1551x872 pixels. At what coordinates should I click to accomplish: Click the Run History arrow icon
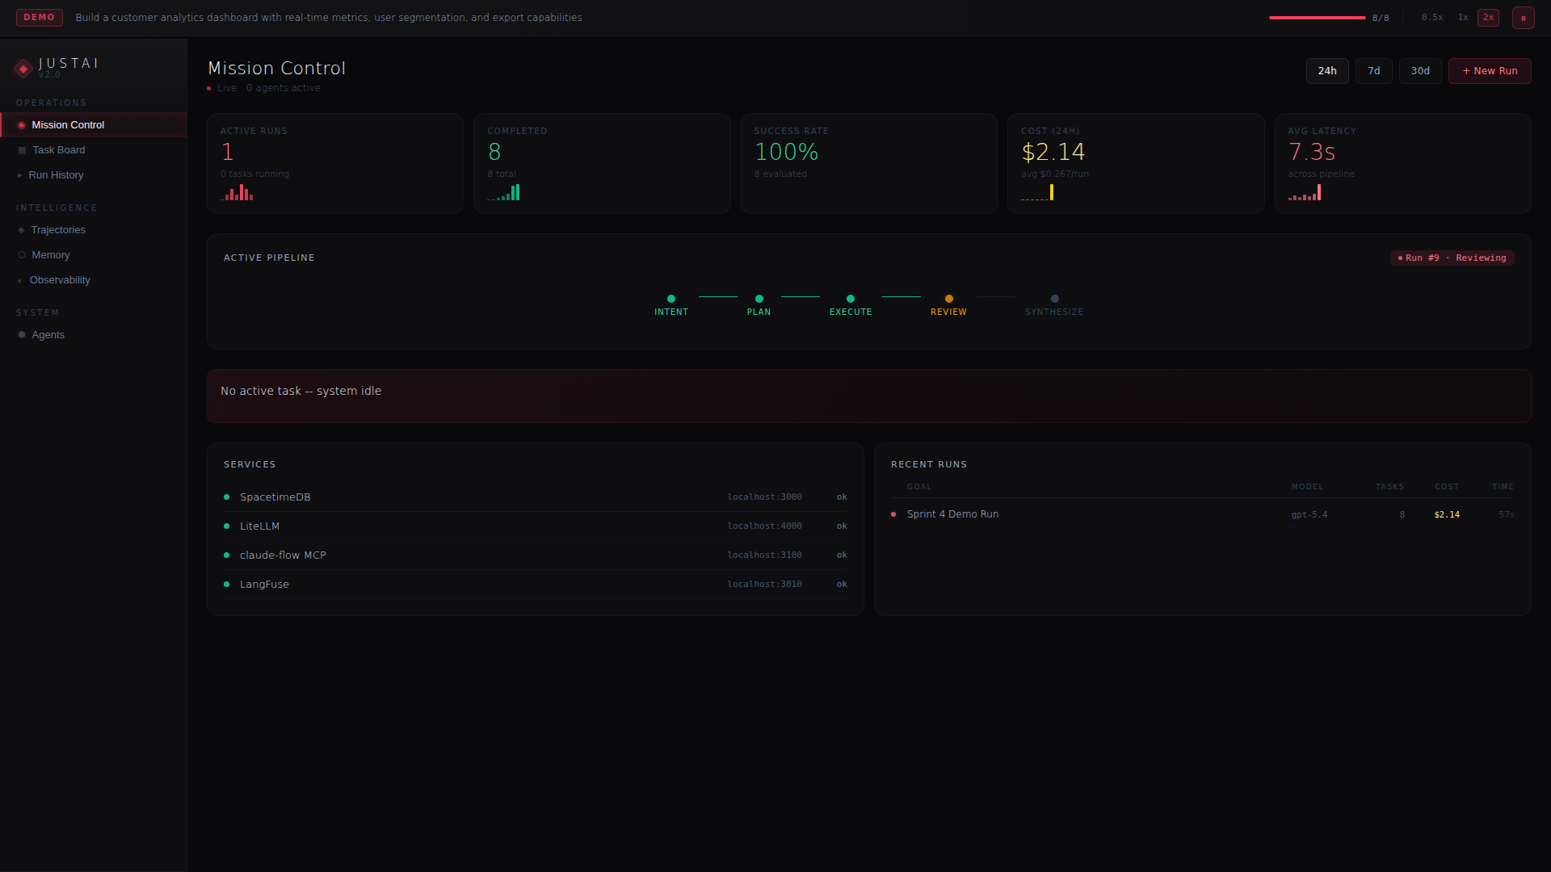coord(19,175)
